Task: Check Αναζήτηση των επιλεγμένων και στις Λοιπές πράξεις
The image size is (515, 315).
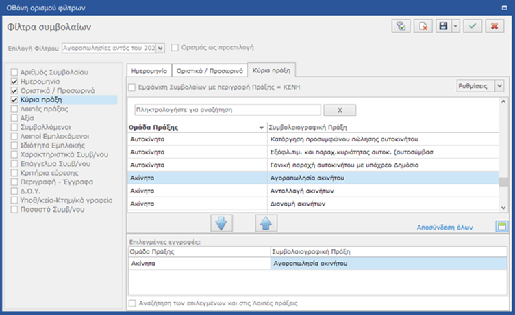Action: (132, 303)
